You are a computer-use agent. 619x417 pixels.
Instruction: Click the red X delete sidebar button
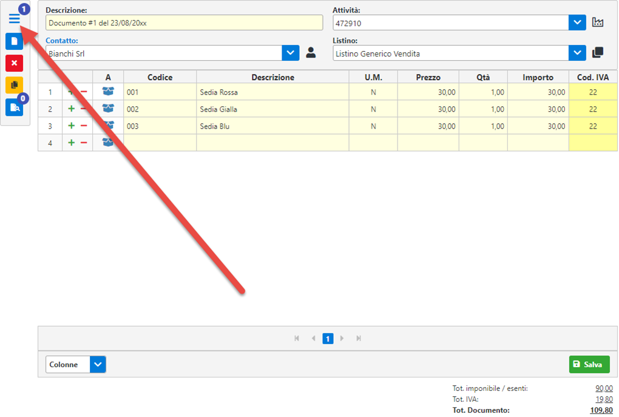point(14,63)
